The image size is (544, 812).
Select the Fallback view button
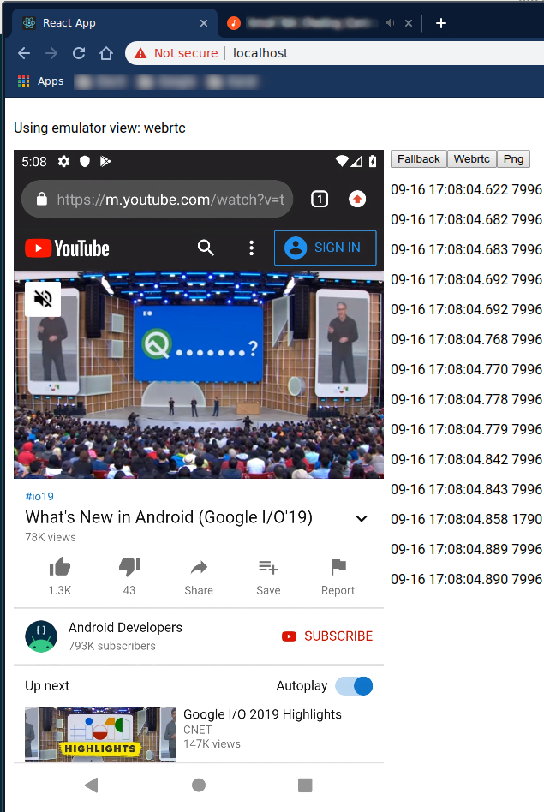(x=419, y=159)
